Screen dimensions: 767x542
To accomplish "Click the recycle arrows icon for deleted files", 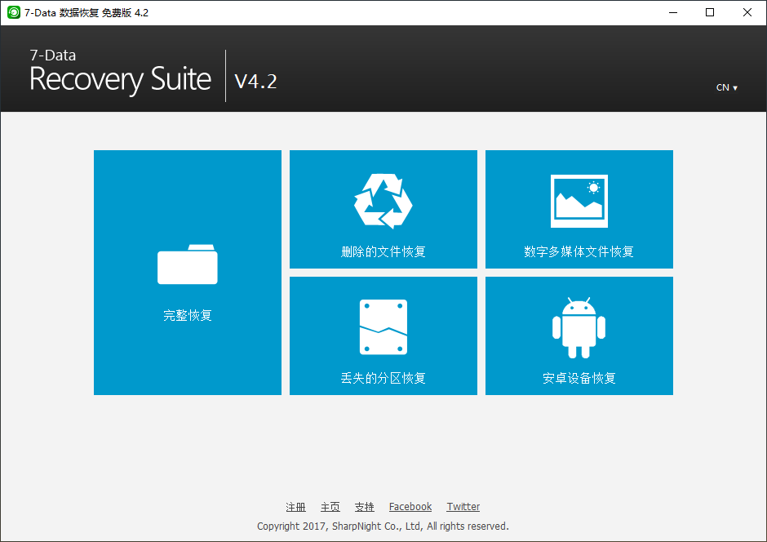I will click(x=383, y=201).
